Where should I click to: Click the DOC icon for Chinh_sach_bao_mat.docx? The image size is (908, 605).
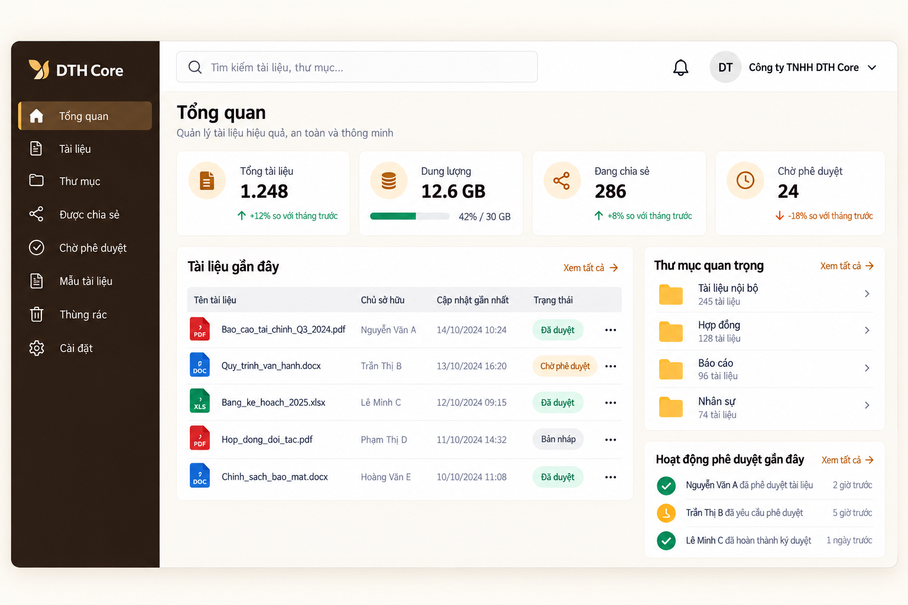[x=200, y=476]
